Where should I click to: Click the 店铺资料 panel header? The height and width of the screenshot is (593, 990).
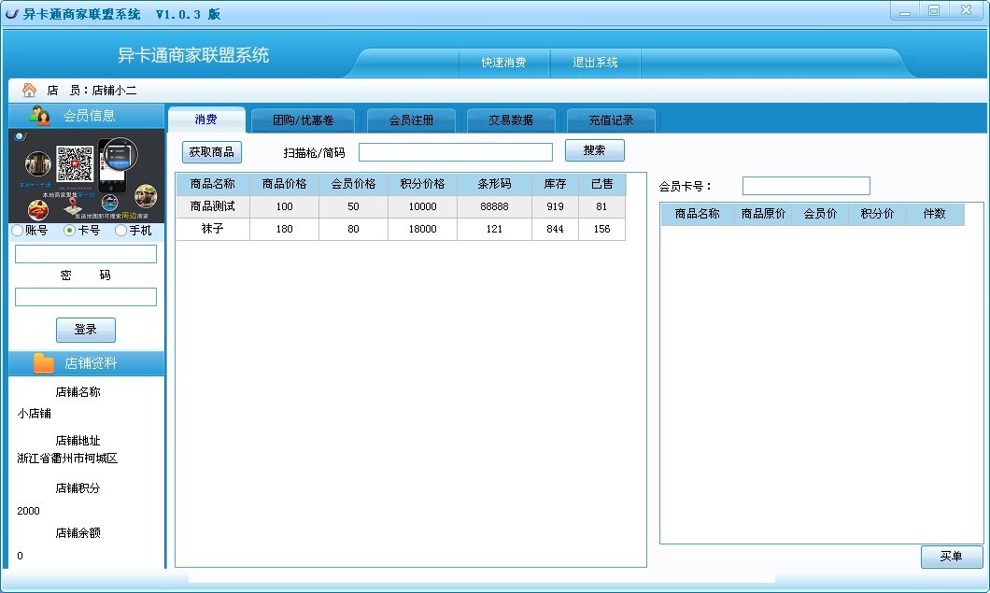coord(87,363)
